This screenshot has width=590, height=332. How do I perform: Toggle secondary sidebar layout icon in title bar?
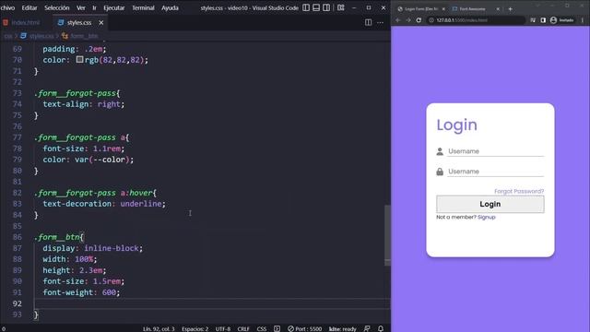coord(326,7)
